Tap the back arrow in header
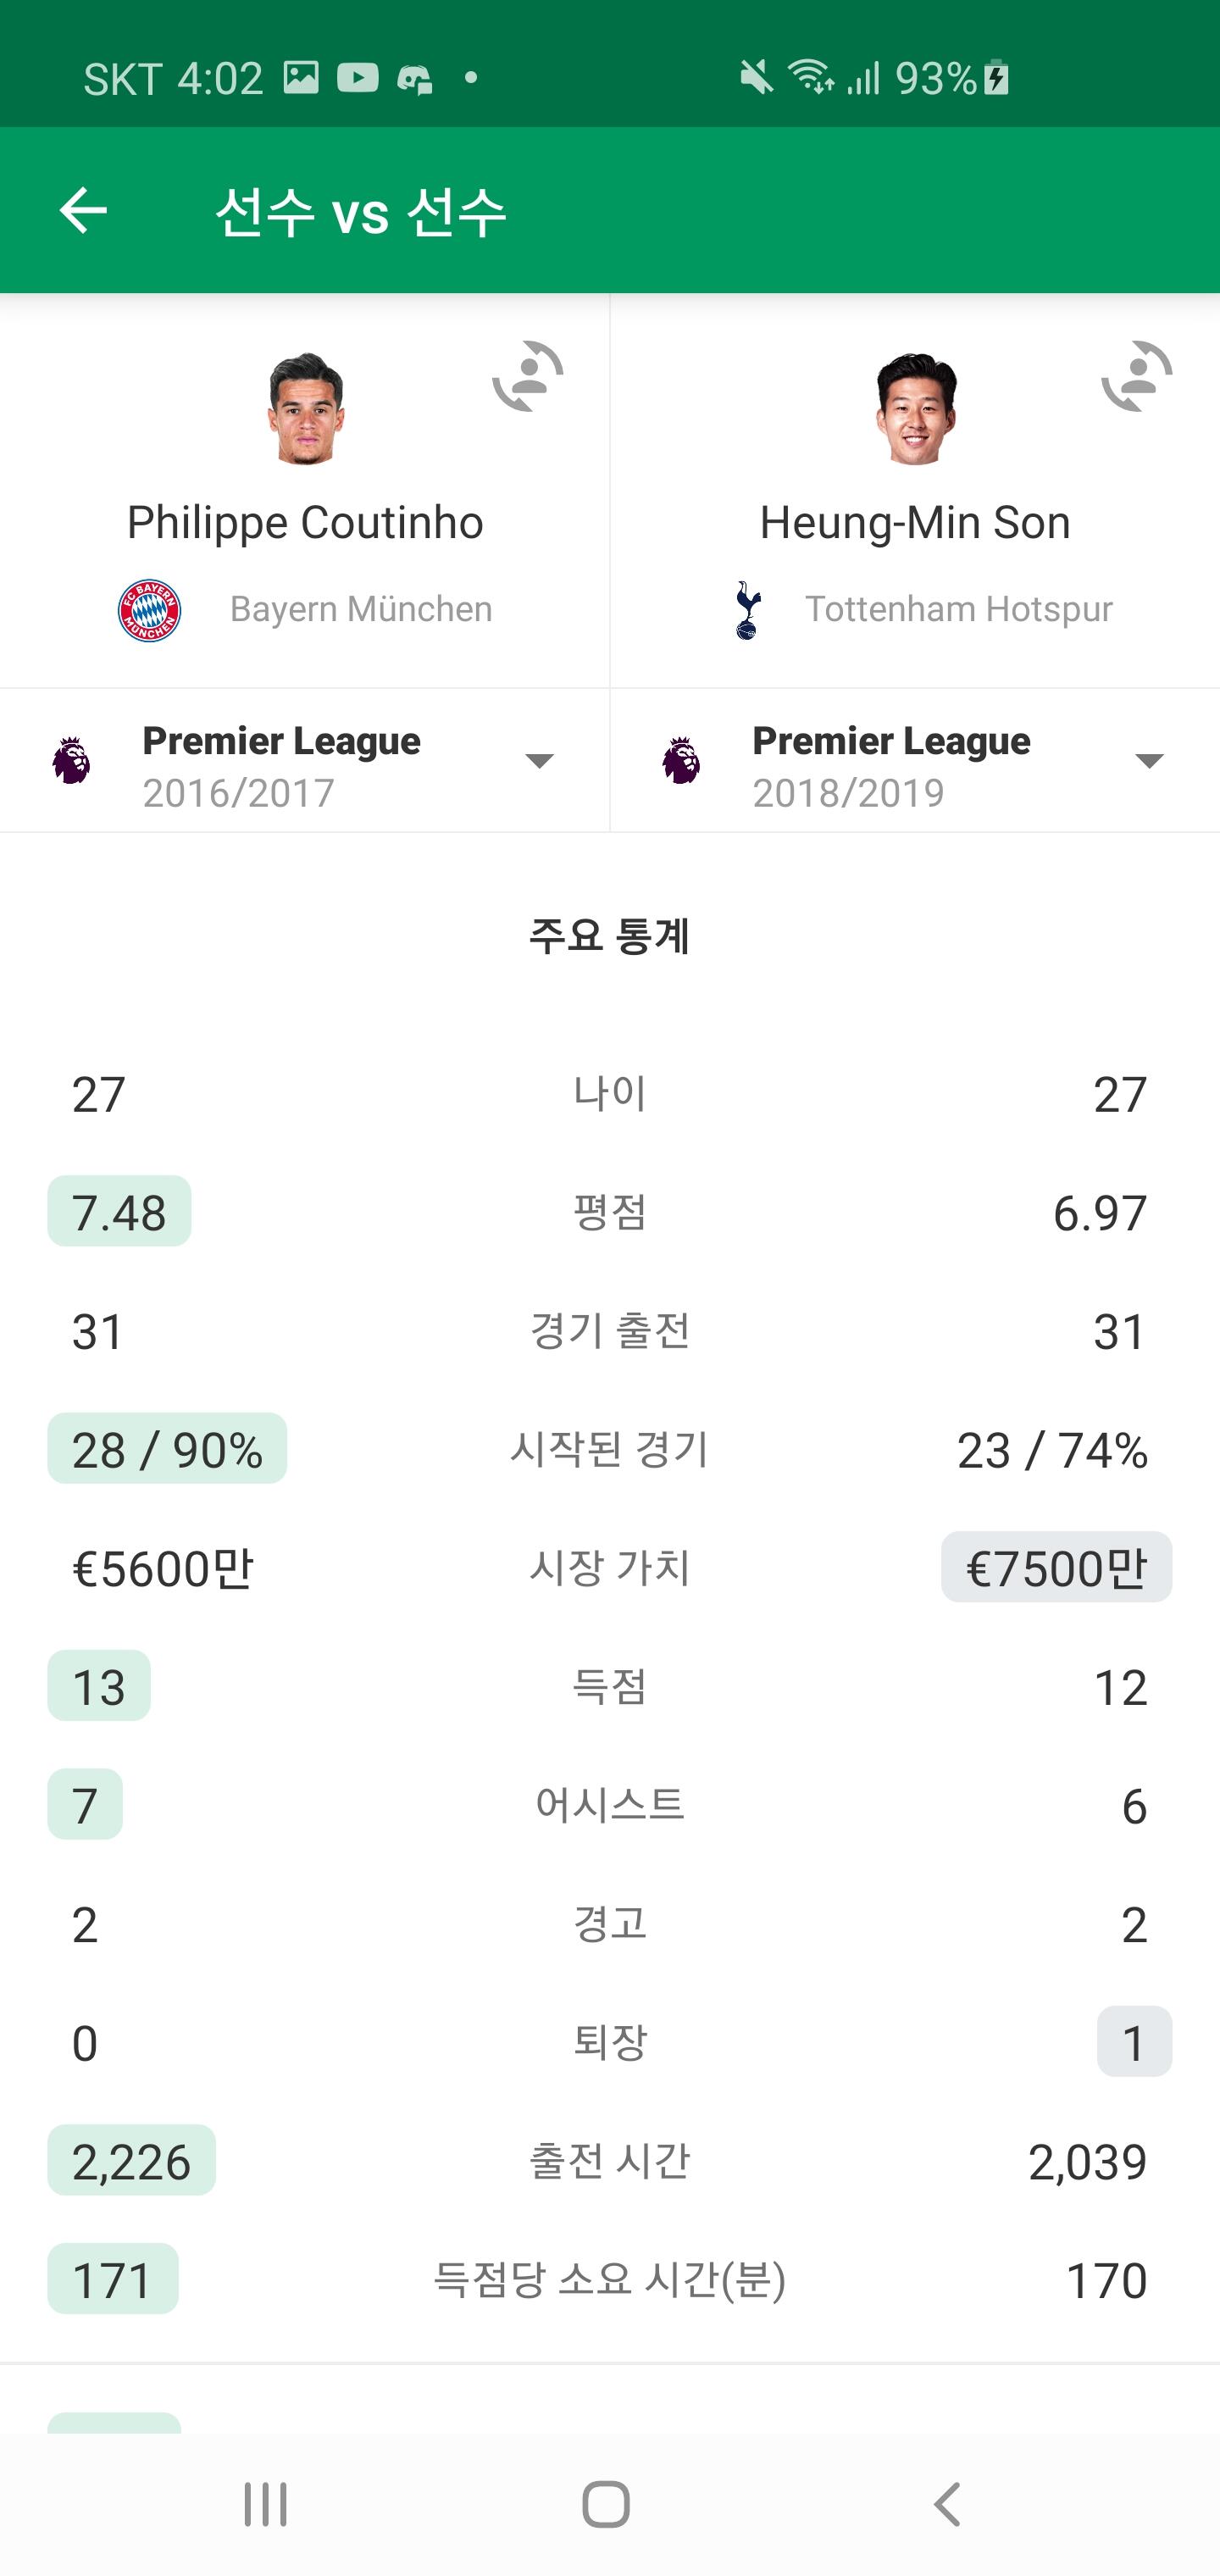This screenshot has height=2576, width=1220. [x=83, y=210]
